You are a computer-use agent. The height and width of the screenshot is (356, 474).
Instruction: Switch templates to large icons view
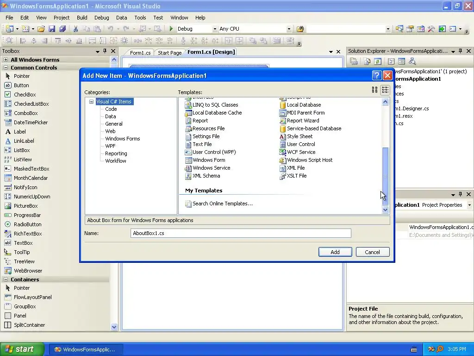coord(374,89)
